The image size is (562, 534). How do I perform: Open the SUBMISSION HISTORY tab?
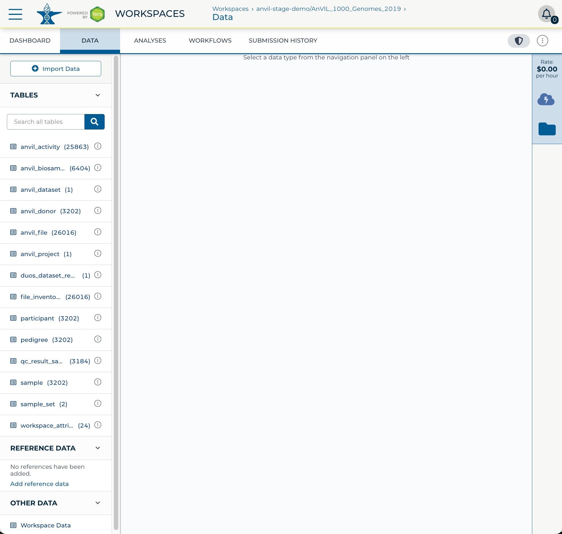pos(283,41)
